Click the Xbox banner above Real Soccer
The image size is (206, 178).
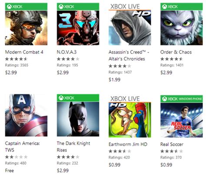182,99
